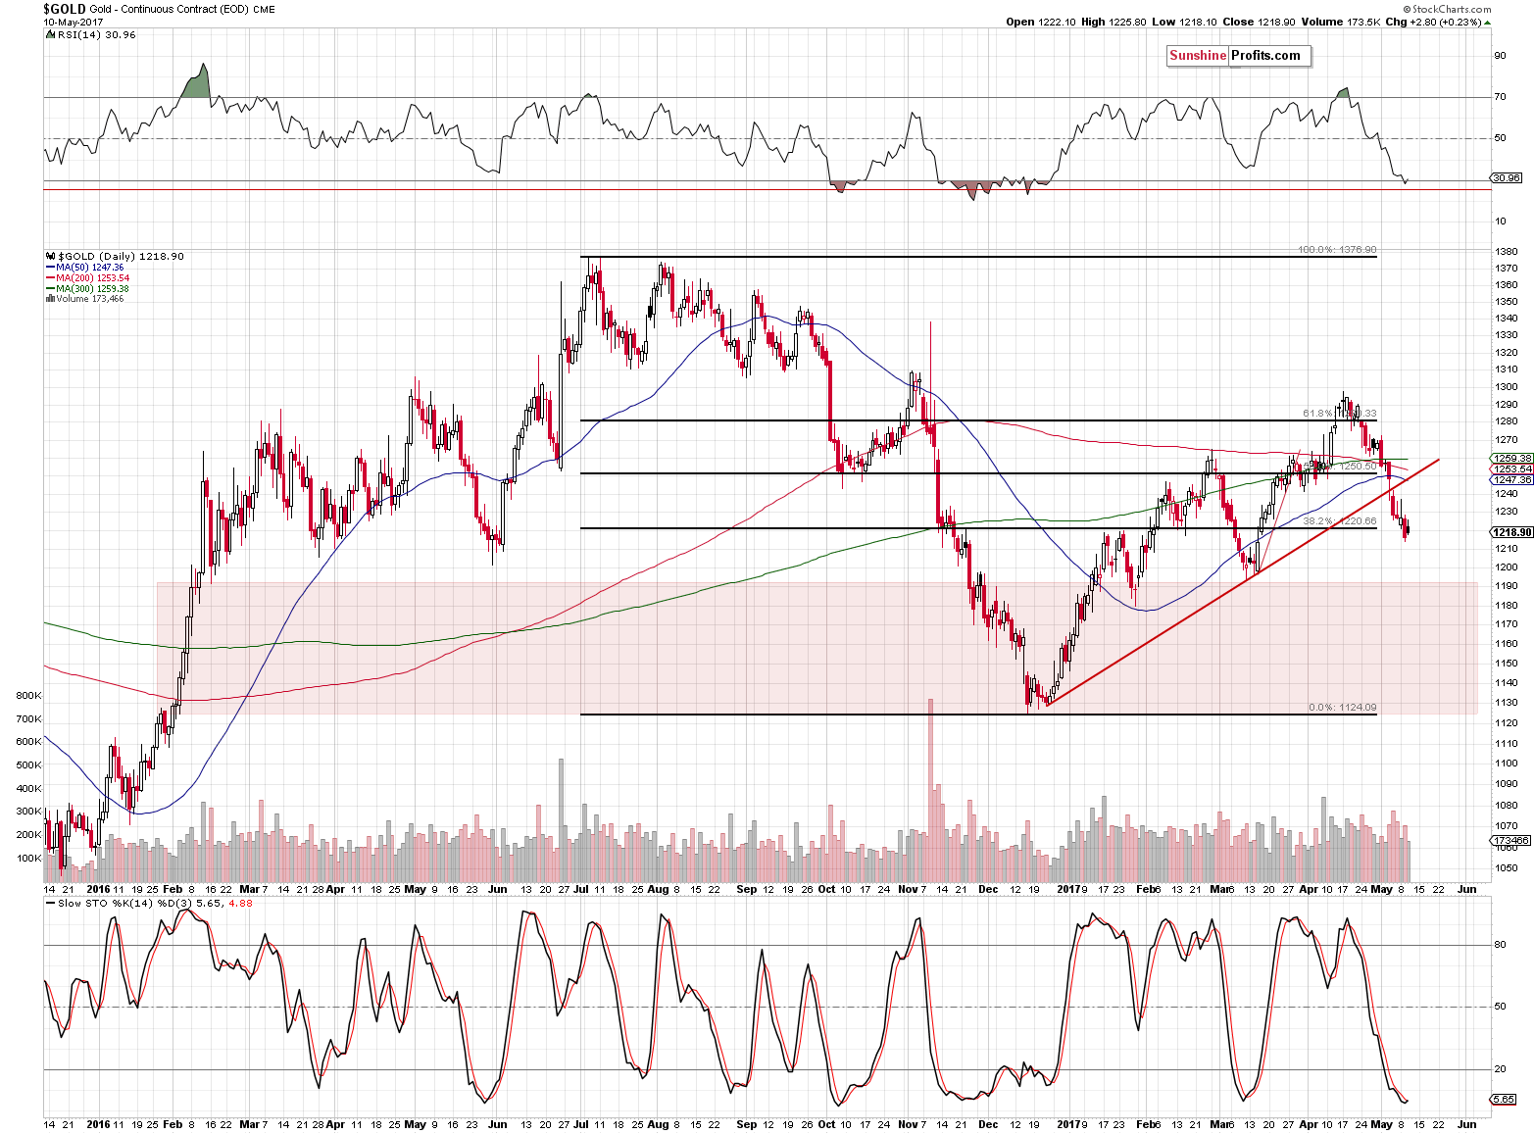Click the red MA(200) legend line marker

point(50,278)
